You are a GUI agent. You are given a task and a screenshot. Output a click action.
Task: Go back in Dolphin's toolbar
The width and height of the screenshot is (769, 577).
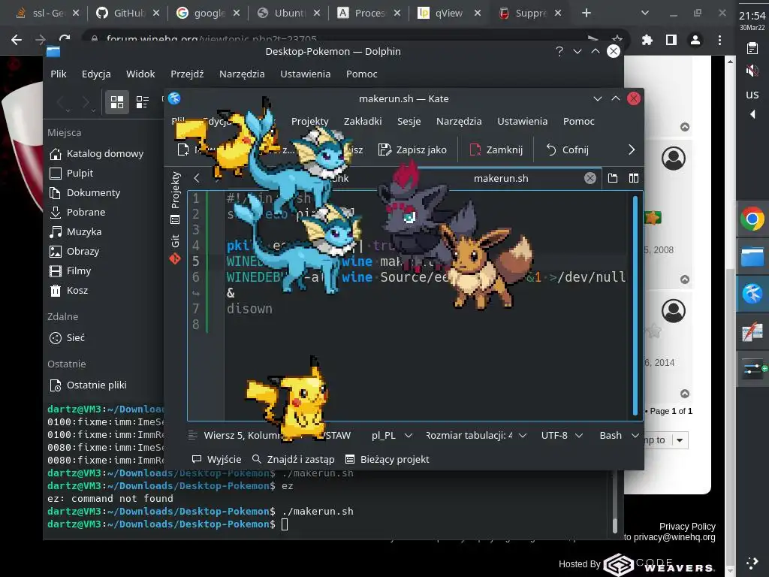pyautogui.click(x=62, y=102)
